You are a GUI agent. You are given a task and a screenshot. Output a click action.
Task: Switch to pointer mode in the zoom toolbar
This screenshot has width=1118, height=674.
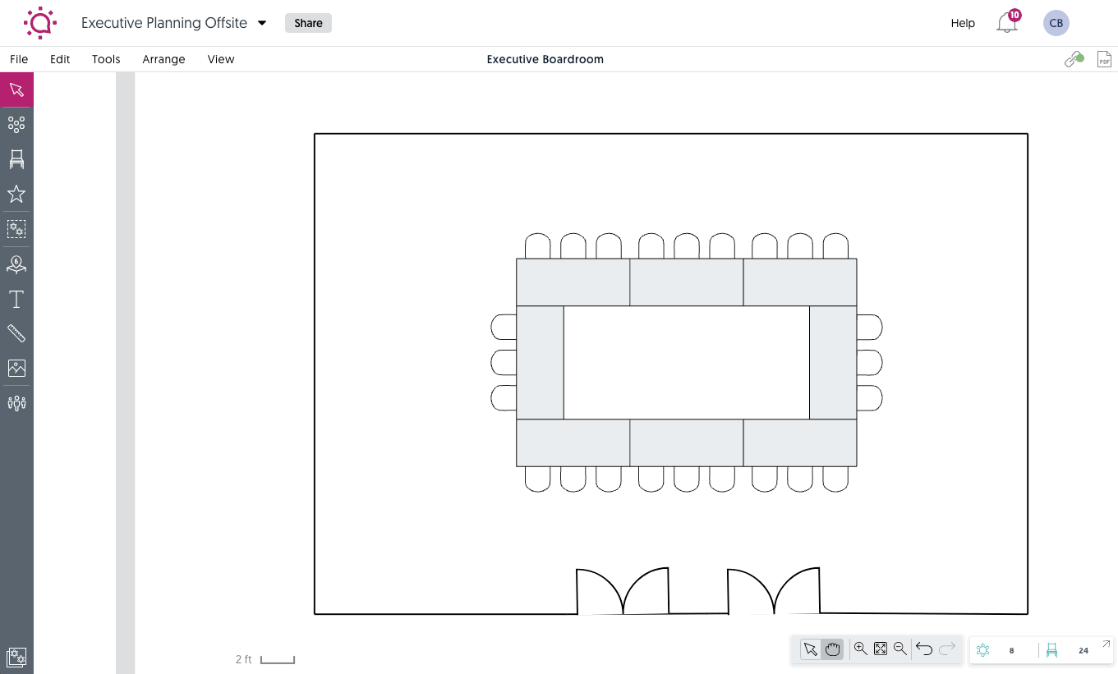tap(810, 649)
